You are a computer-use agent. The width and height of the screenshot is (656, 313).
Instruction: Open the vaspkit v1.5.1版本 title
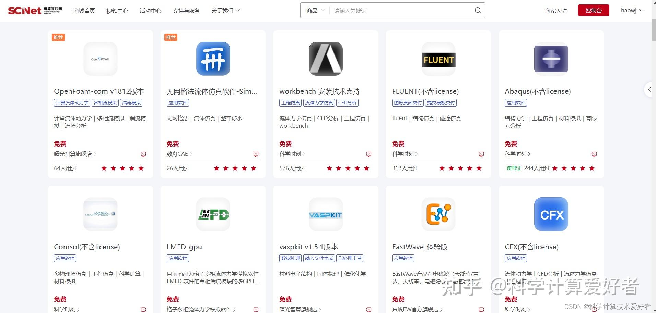[308, 247]
